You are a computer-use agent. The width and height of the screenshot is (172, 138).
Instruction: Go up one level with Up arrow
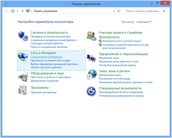(22, 11)
